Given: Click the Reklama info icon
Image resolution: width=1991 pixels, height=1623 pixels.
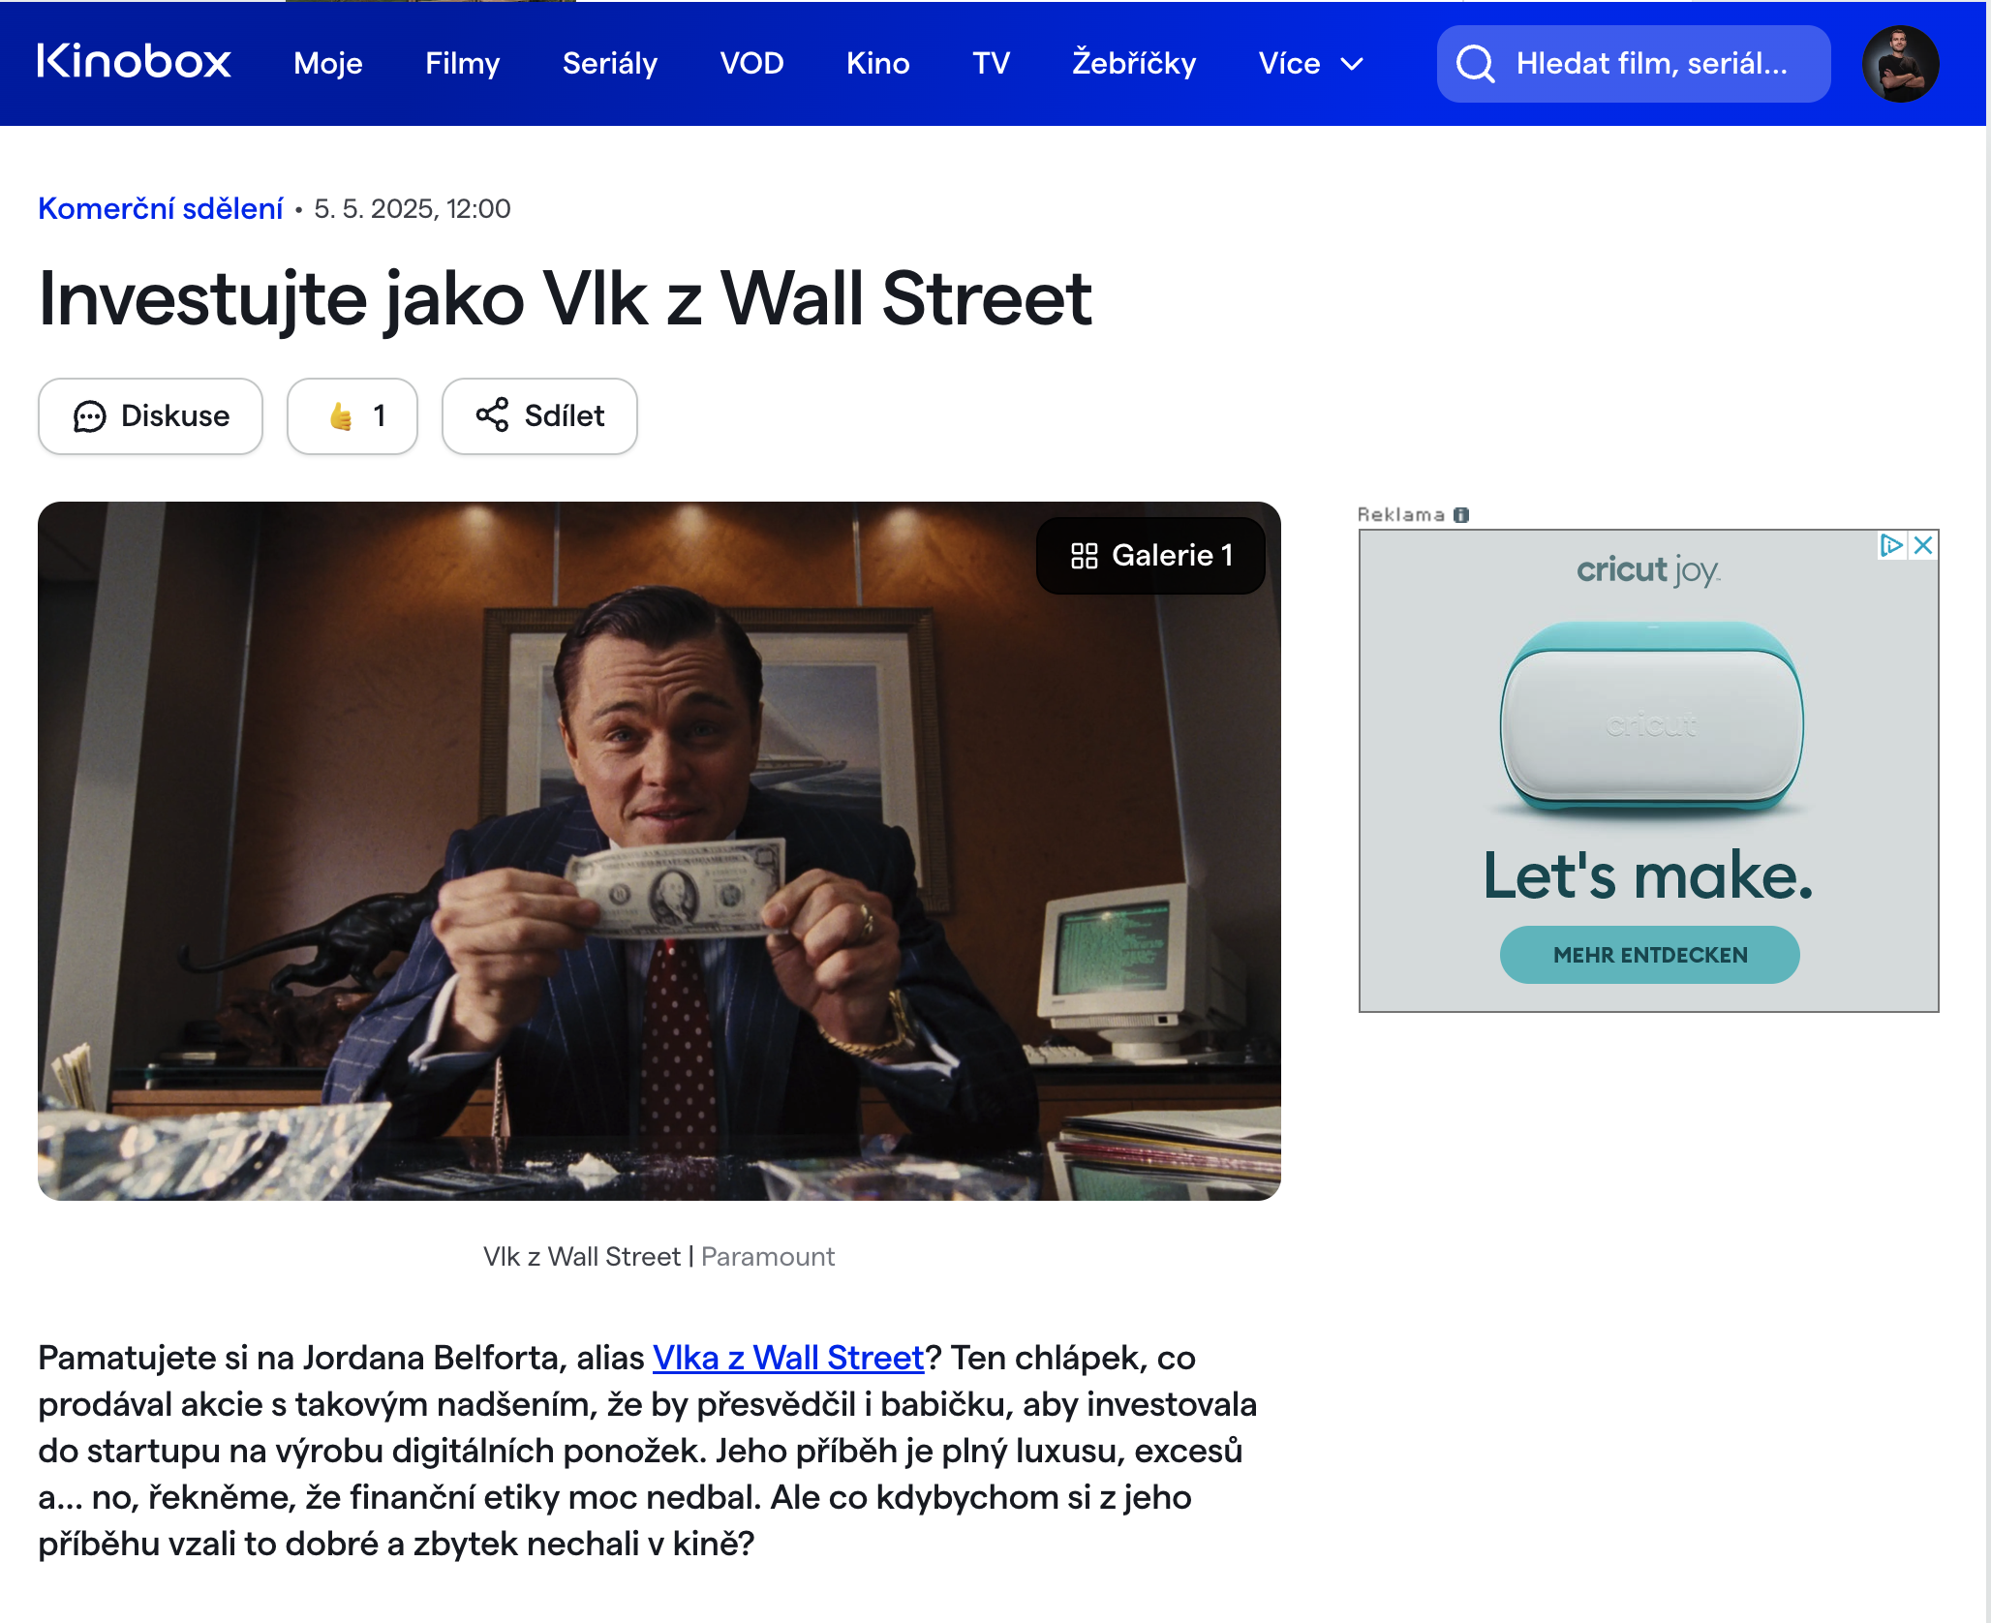Looking at the screenshot, I should 1461,515.
